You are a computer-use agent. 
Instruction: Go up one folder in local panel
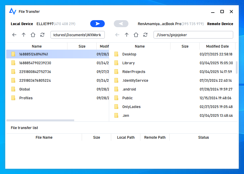(24, 35)
